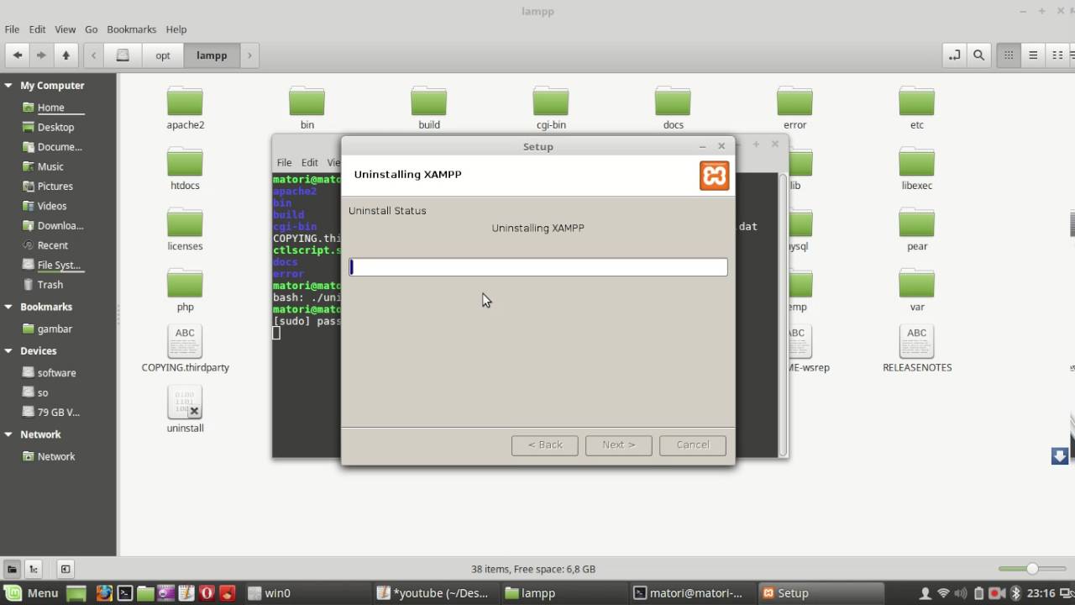Switch to list view

click(1033, 55)
